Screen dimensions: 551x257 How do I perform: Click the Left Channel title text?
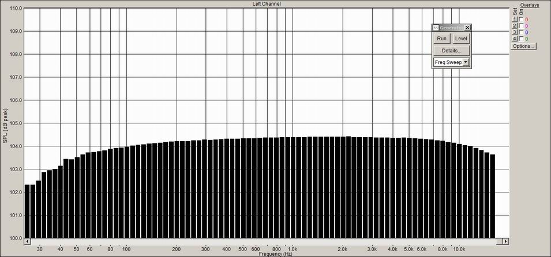(267, 4)
